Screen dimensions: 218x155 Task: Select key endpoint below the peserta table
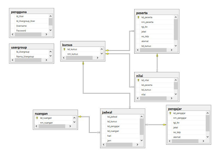[x=157, y=55]
